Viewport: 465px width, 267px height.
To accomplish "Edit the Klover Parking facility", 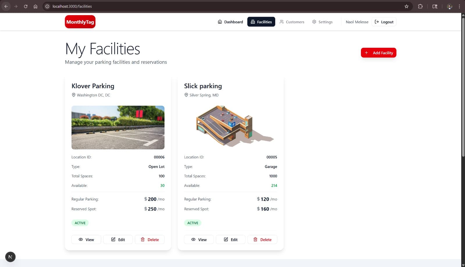I will (118, 240).
